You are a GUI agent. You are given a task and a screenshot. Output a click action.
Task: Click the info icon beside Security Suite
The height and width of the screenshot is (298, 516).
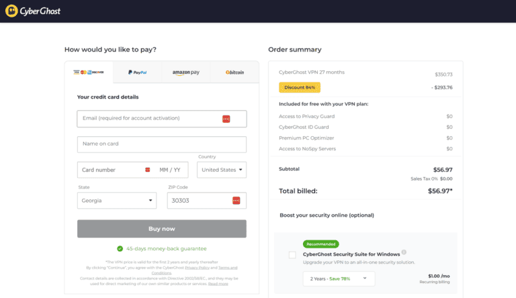404,253
